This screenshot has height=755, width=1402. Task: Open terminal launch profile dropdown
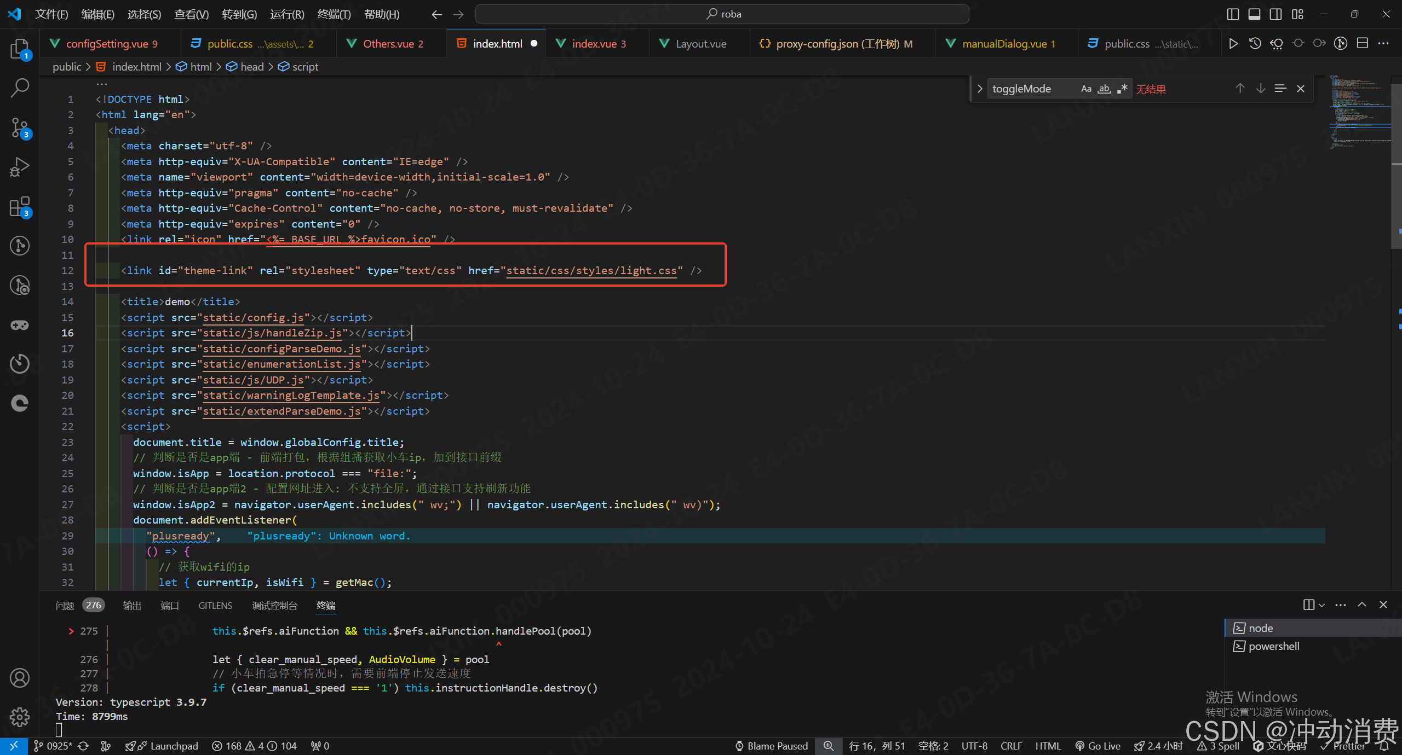point(1322,605)
